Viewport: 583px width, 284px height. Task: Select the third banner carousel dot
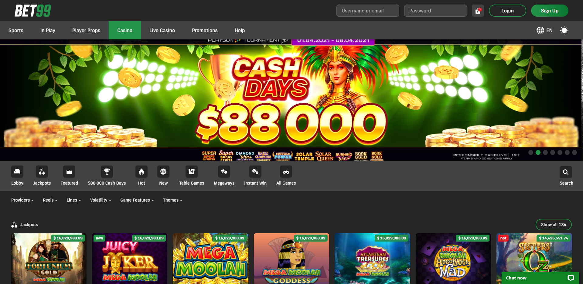pyautogui.click(x=545, y=152)
